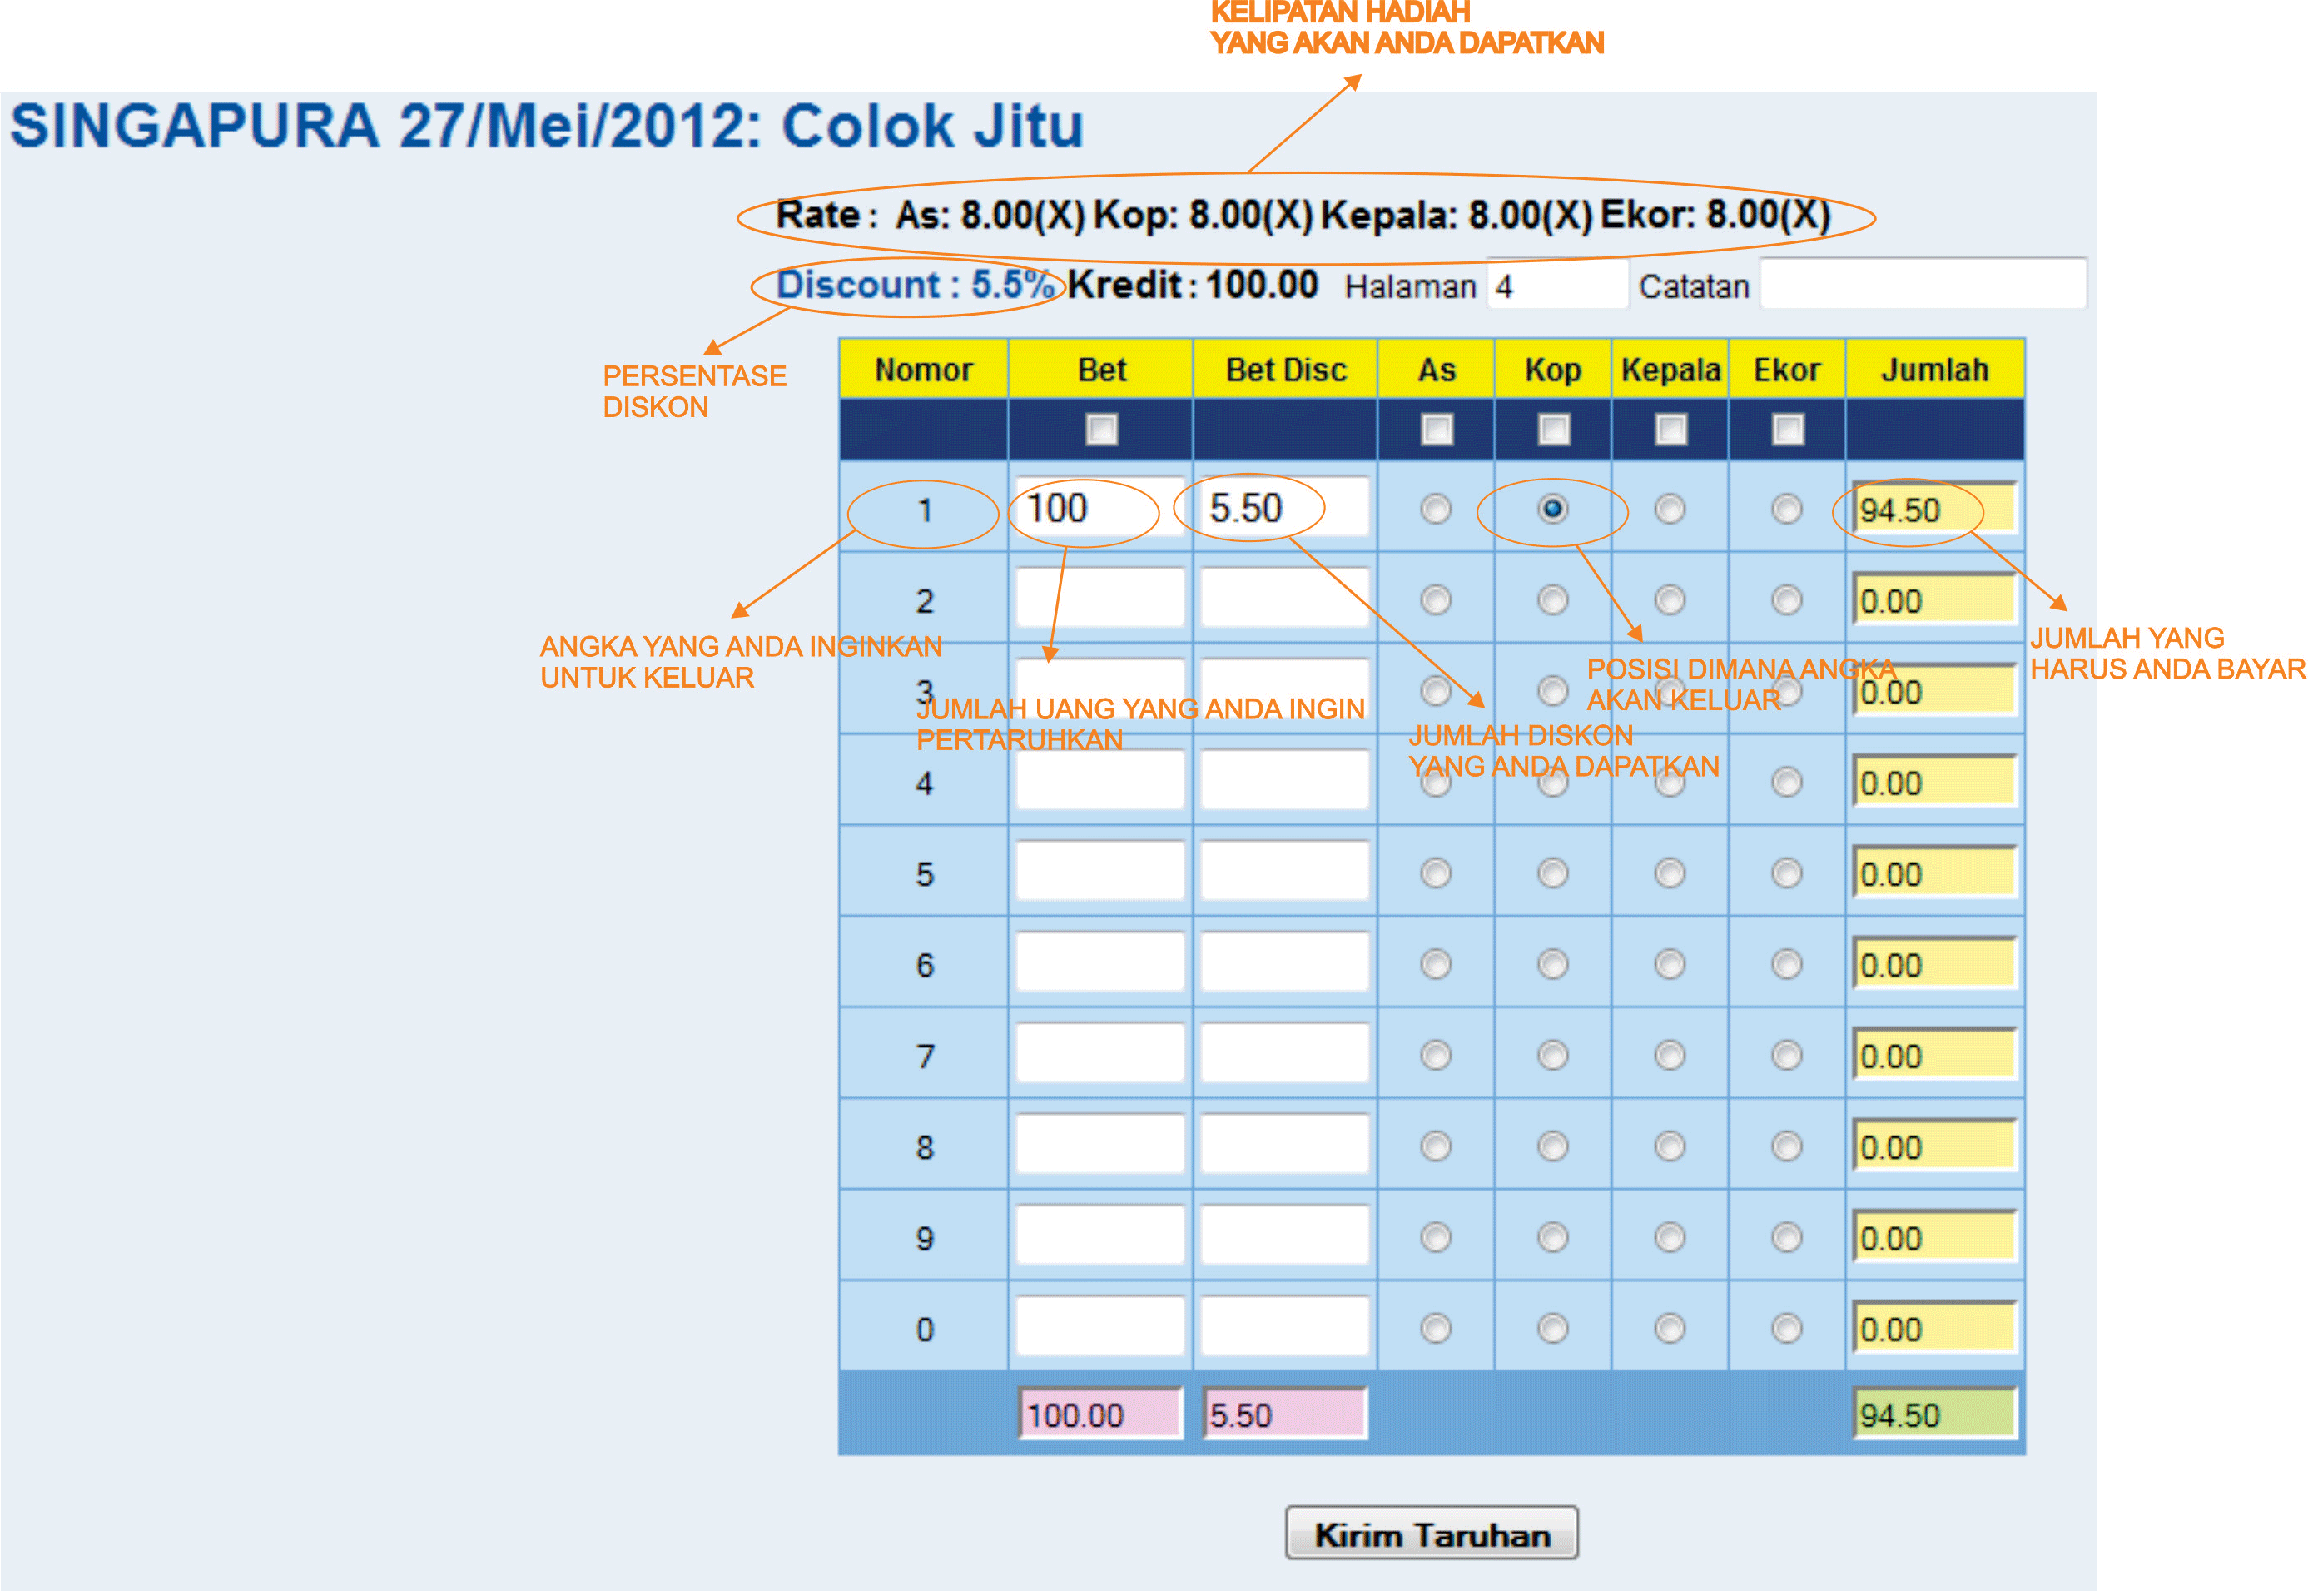Click the total Bet Disc field showing 5.50
Viewport: 2308px width, 1591px height.
click(1284, 1414)
